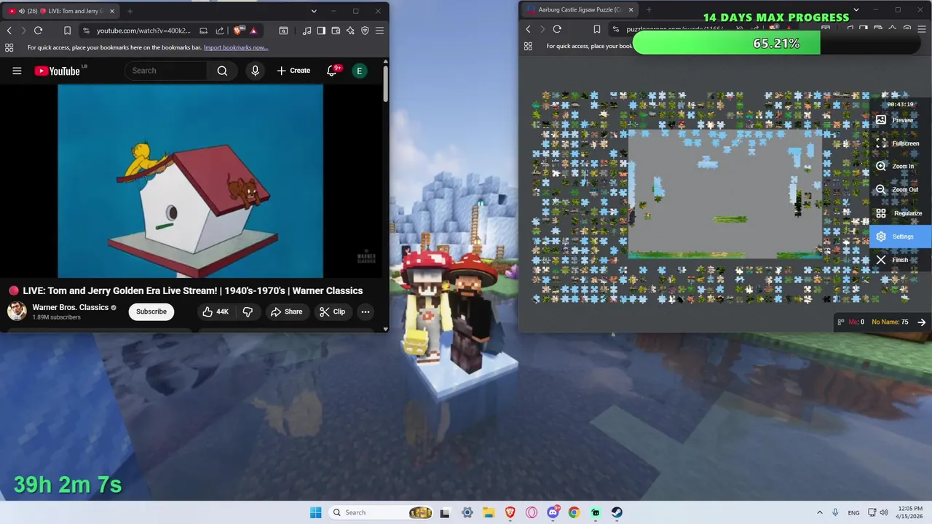Close the Tom and Jerry tab

click(x=111, y=11)
